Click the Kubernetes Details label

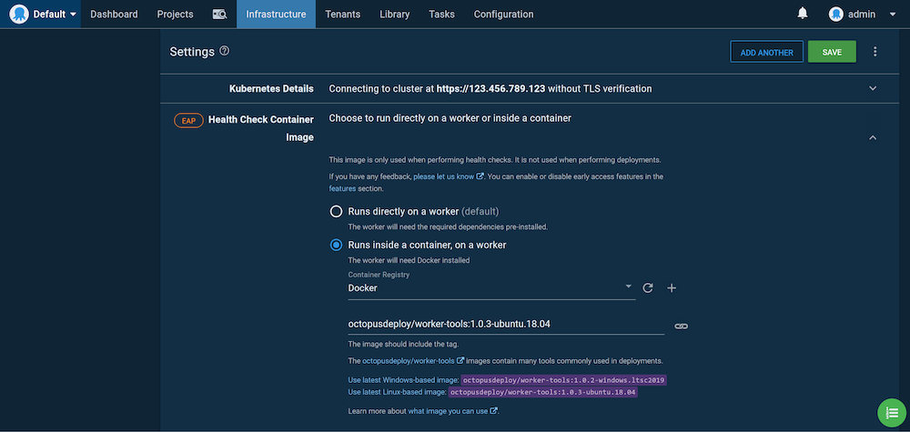(271, 89)
